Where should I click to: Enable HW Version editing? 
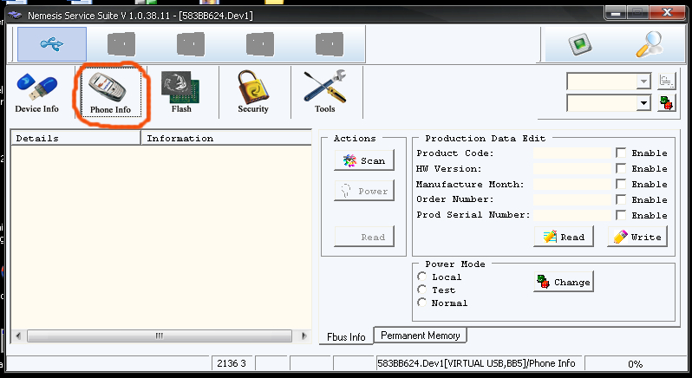click(621, 168)
